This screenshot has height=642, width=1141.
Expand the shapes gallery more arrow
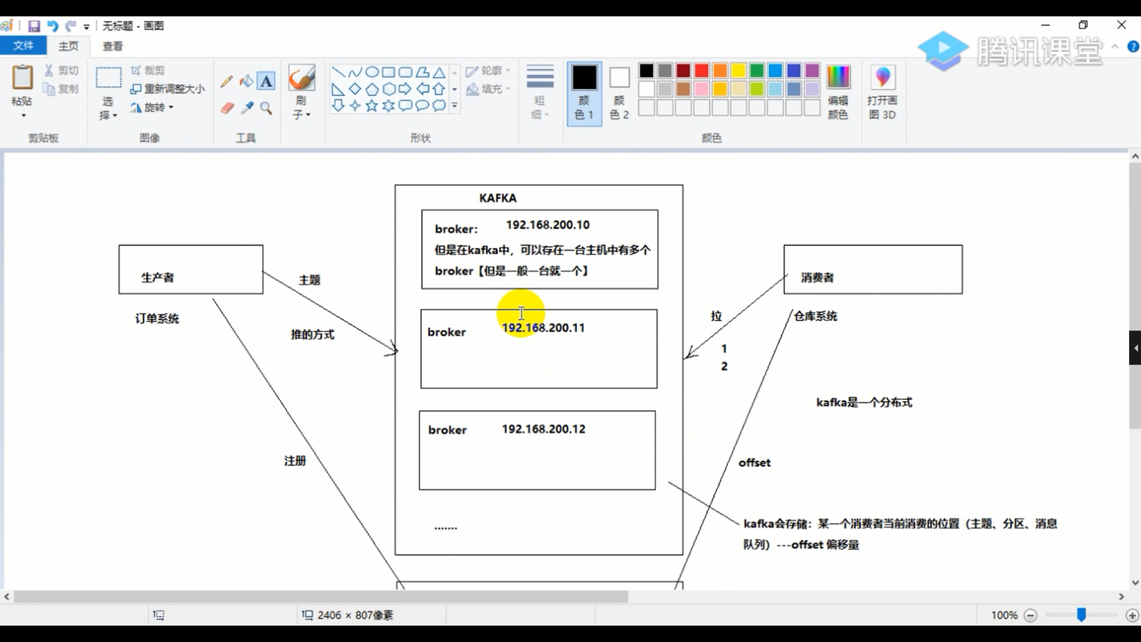(x=455, y=106)
